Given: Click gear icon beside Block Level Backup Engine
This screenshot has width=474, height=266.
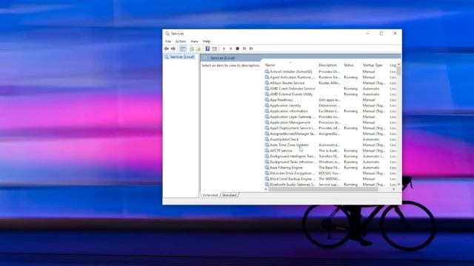Looking at the screenshot, I should coord(267,179).
